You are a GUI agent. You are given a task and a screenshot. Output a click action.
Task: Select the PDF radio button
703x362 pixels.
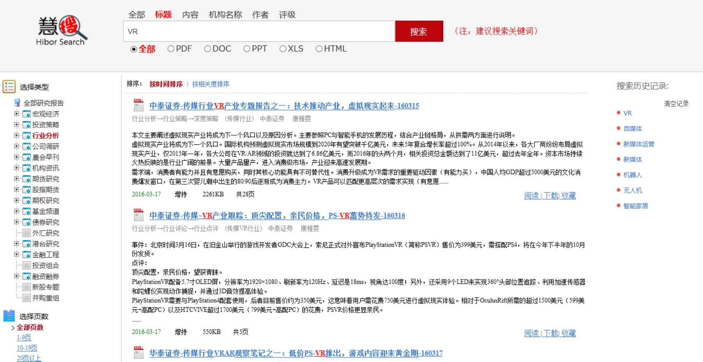pos(171,49)
